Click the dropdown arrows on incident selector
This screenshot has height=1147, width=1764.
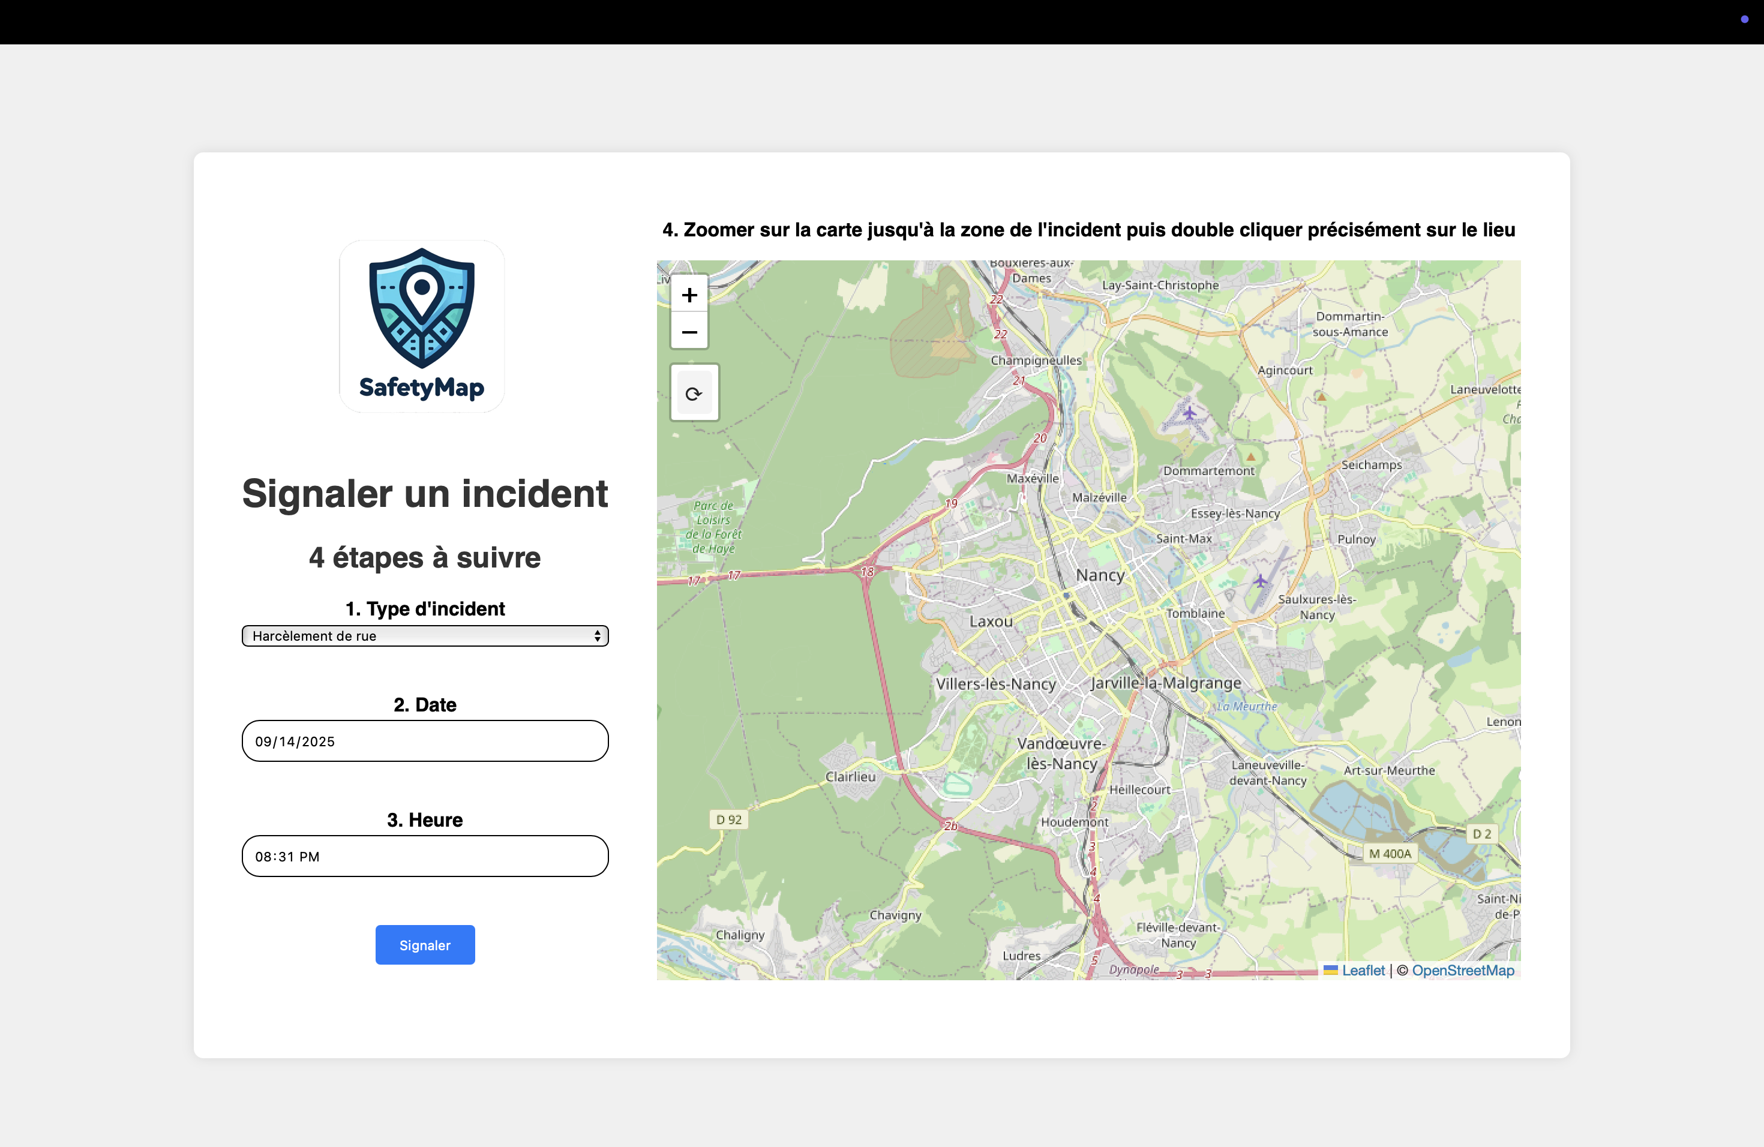[596, 636]
